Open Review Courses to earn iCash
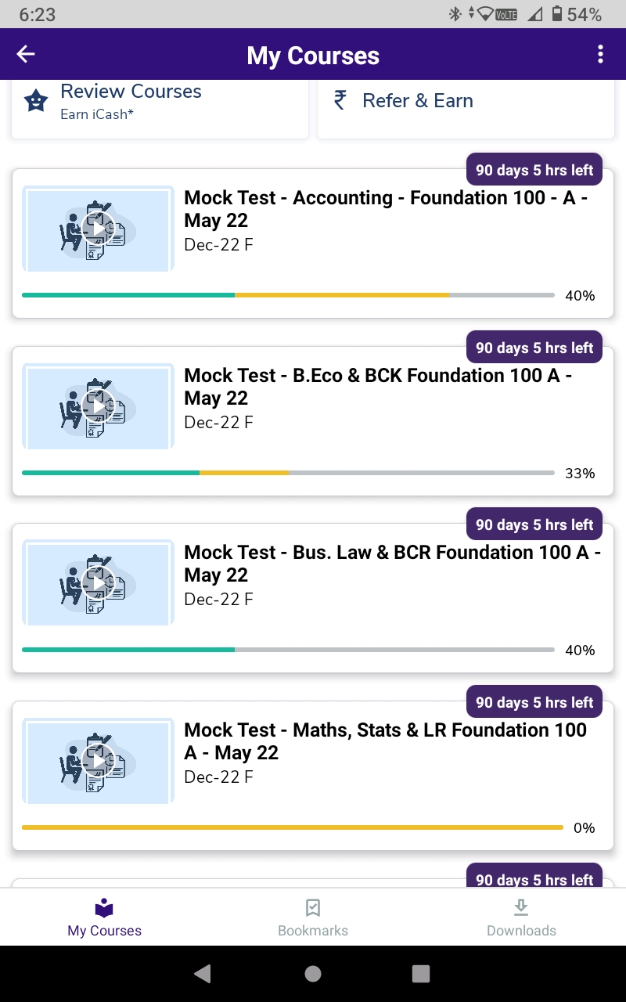This screenshot has height=1002, width=626. [131, 100]
